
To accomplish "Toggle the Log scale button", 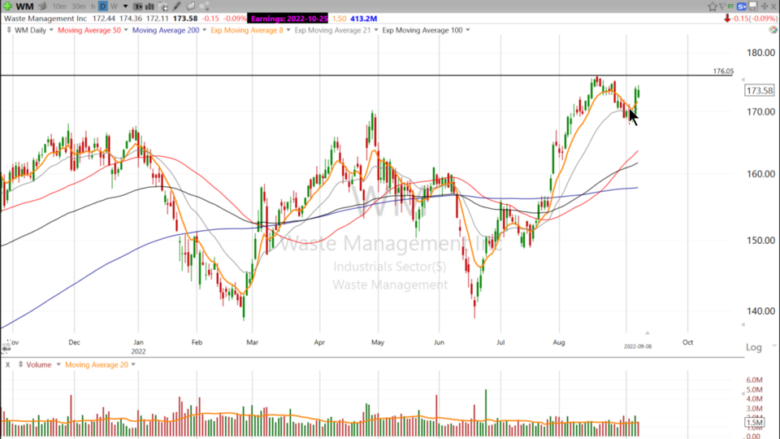I will (x=754, y=347).
